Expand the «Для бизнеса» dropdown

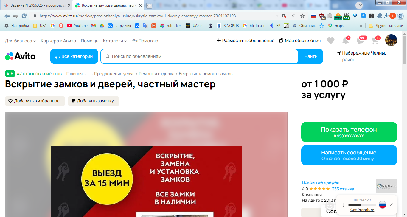pyautogui.click(x=21, y=41)
